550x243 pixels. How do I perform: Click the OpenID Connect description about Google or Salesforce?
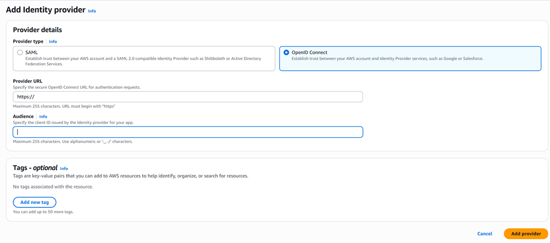tap(387, 59)
